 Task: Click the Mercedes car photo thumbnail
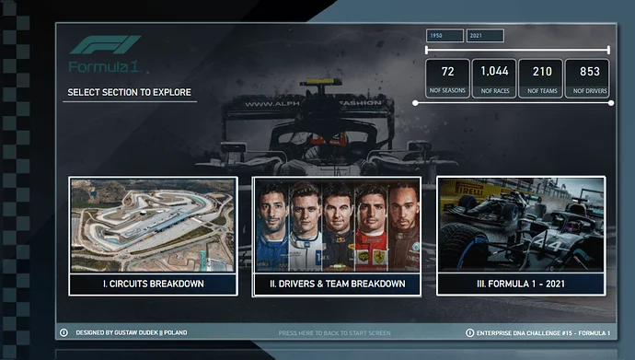[521, 225]
